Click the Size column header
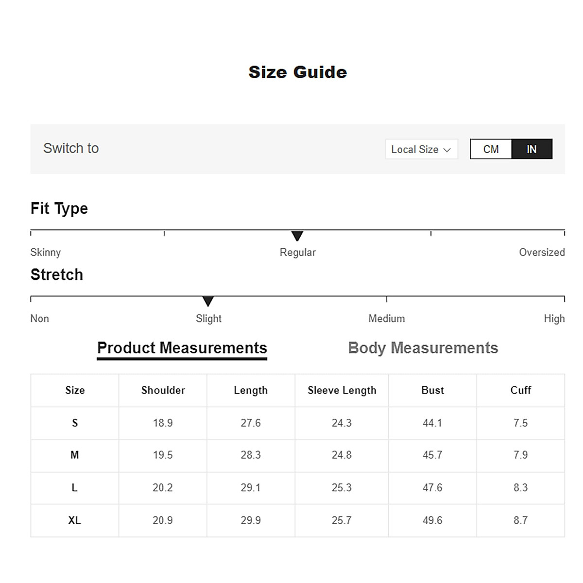583x583 pixels. click(x=75, y=390)
